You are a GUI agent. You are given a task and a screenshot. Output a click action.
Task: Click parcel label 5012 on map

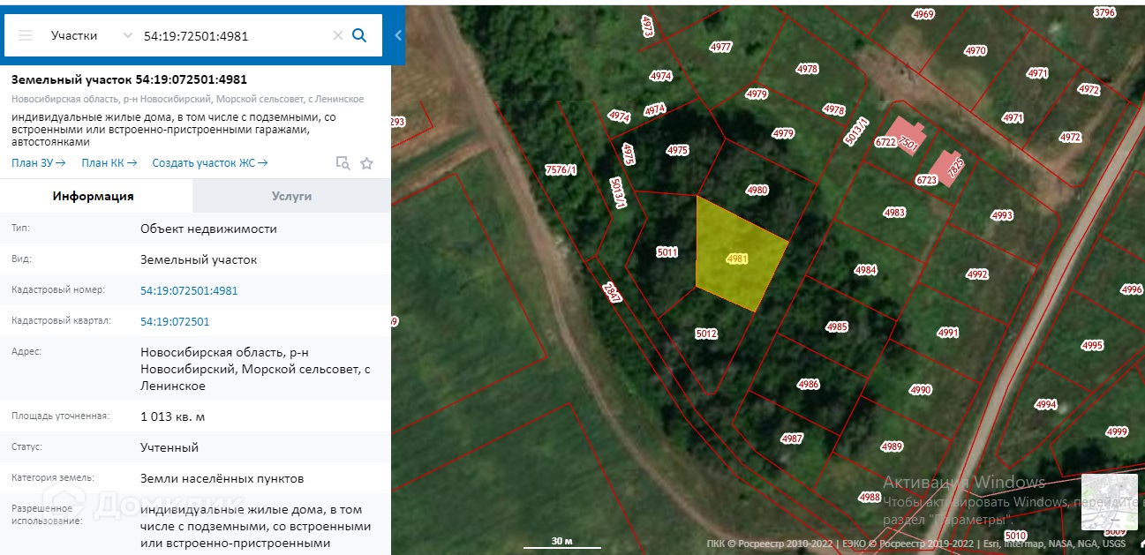coord(706,334)
